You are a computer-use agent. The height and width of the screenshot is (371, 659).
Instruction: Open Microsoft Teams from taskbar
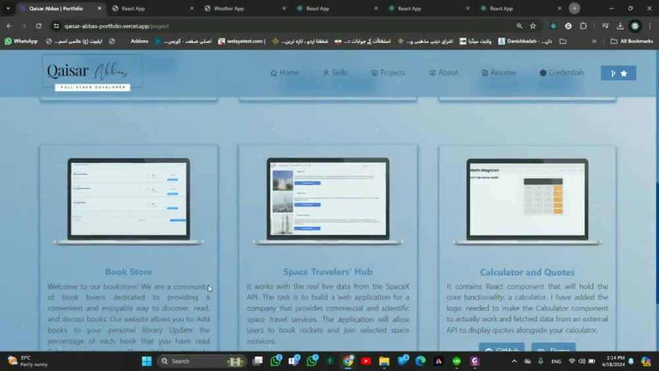(294, 361)
